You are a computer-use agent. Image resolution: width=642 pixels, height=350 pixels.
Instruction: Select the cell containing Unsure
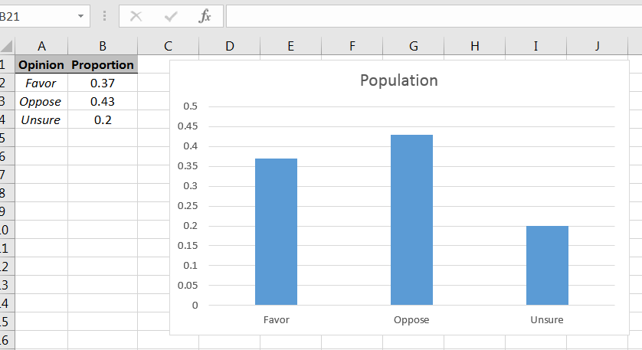pos(41,119)
